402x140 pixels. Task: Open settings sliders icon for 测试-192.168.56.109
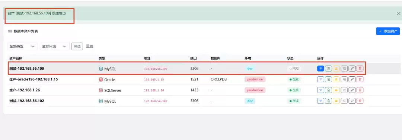pos(344,69)
